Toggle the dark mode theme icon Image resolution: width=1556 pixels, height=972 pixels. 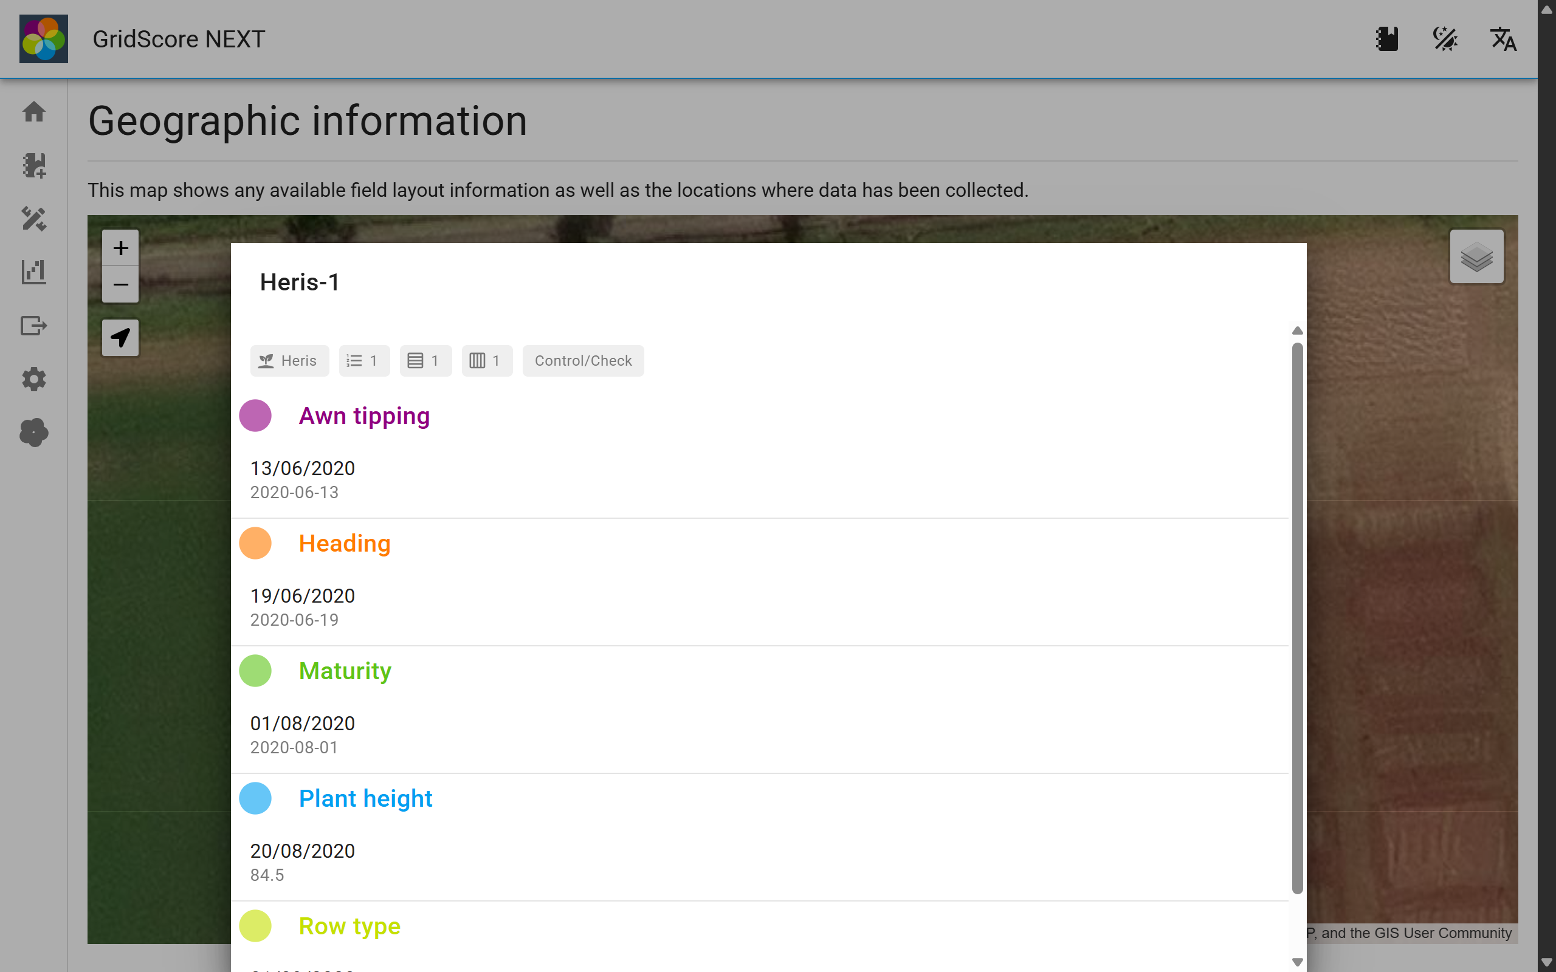(x=1445, y=39)
